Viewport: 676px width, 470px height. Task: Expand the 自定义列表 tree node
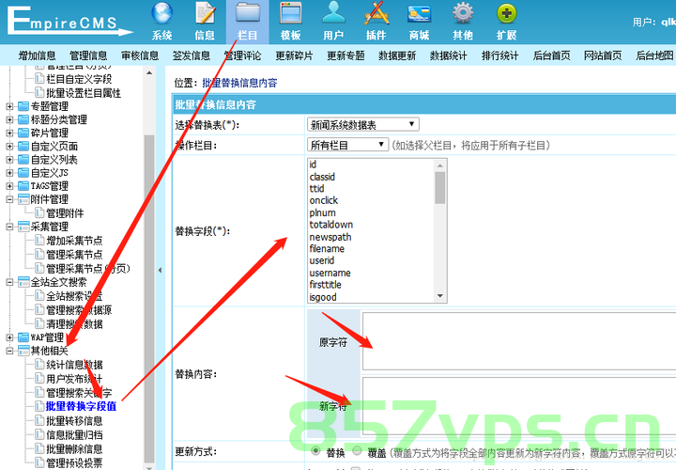click(x=9, y=160)
